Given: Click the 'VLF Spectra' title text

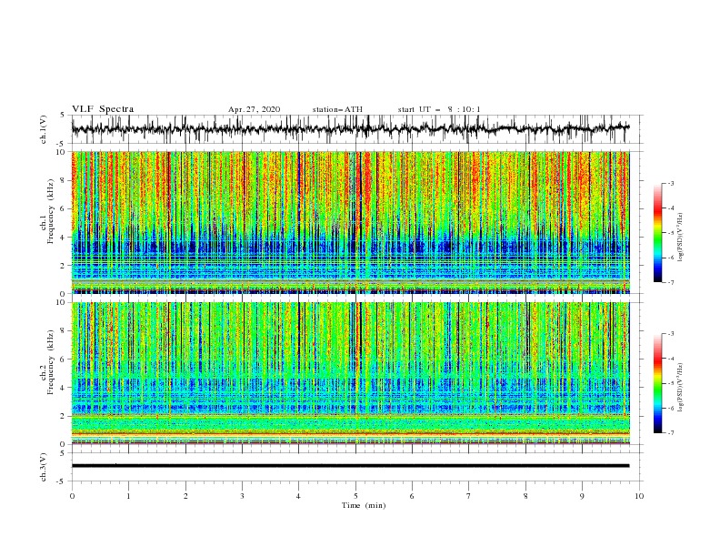Looking at the screenshot, I should [x=103, y=109].
